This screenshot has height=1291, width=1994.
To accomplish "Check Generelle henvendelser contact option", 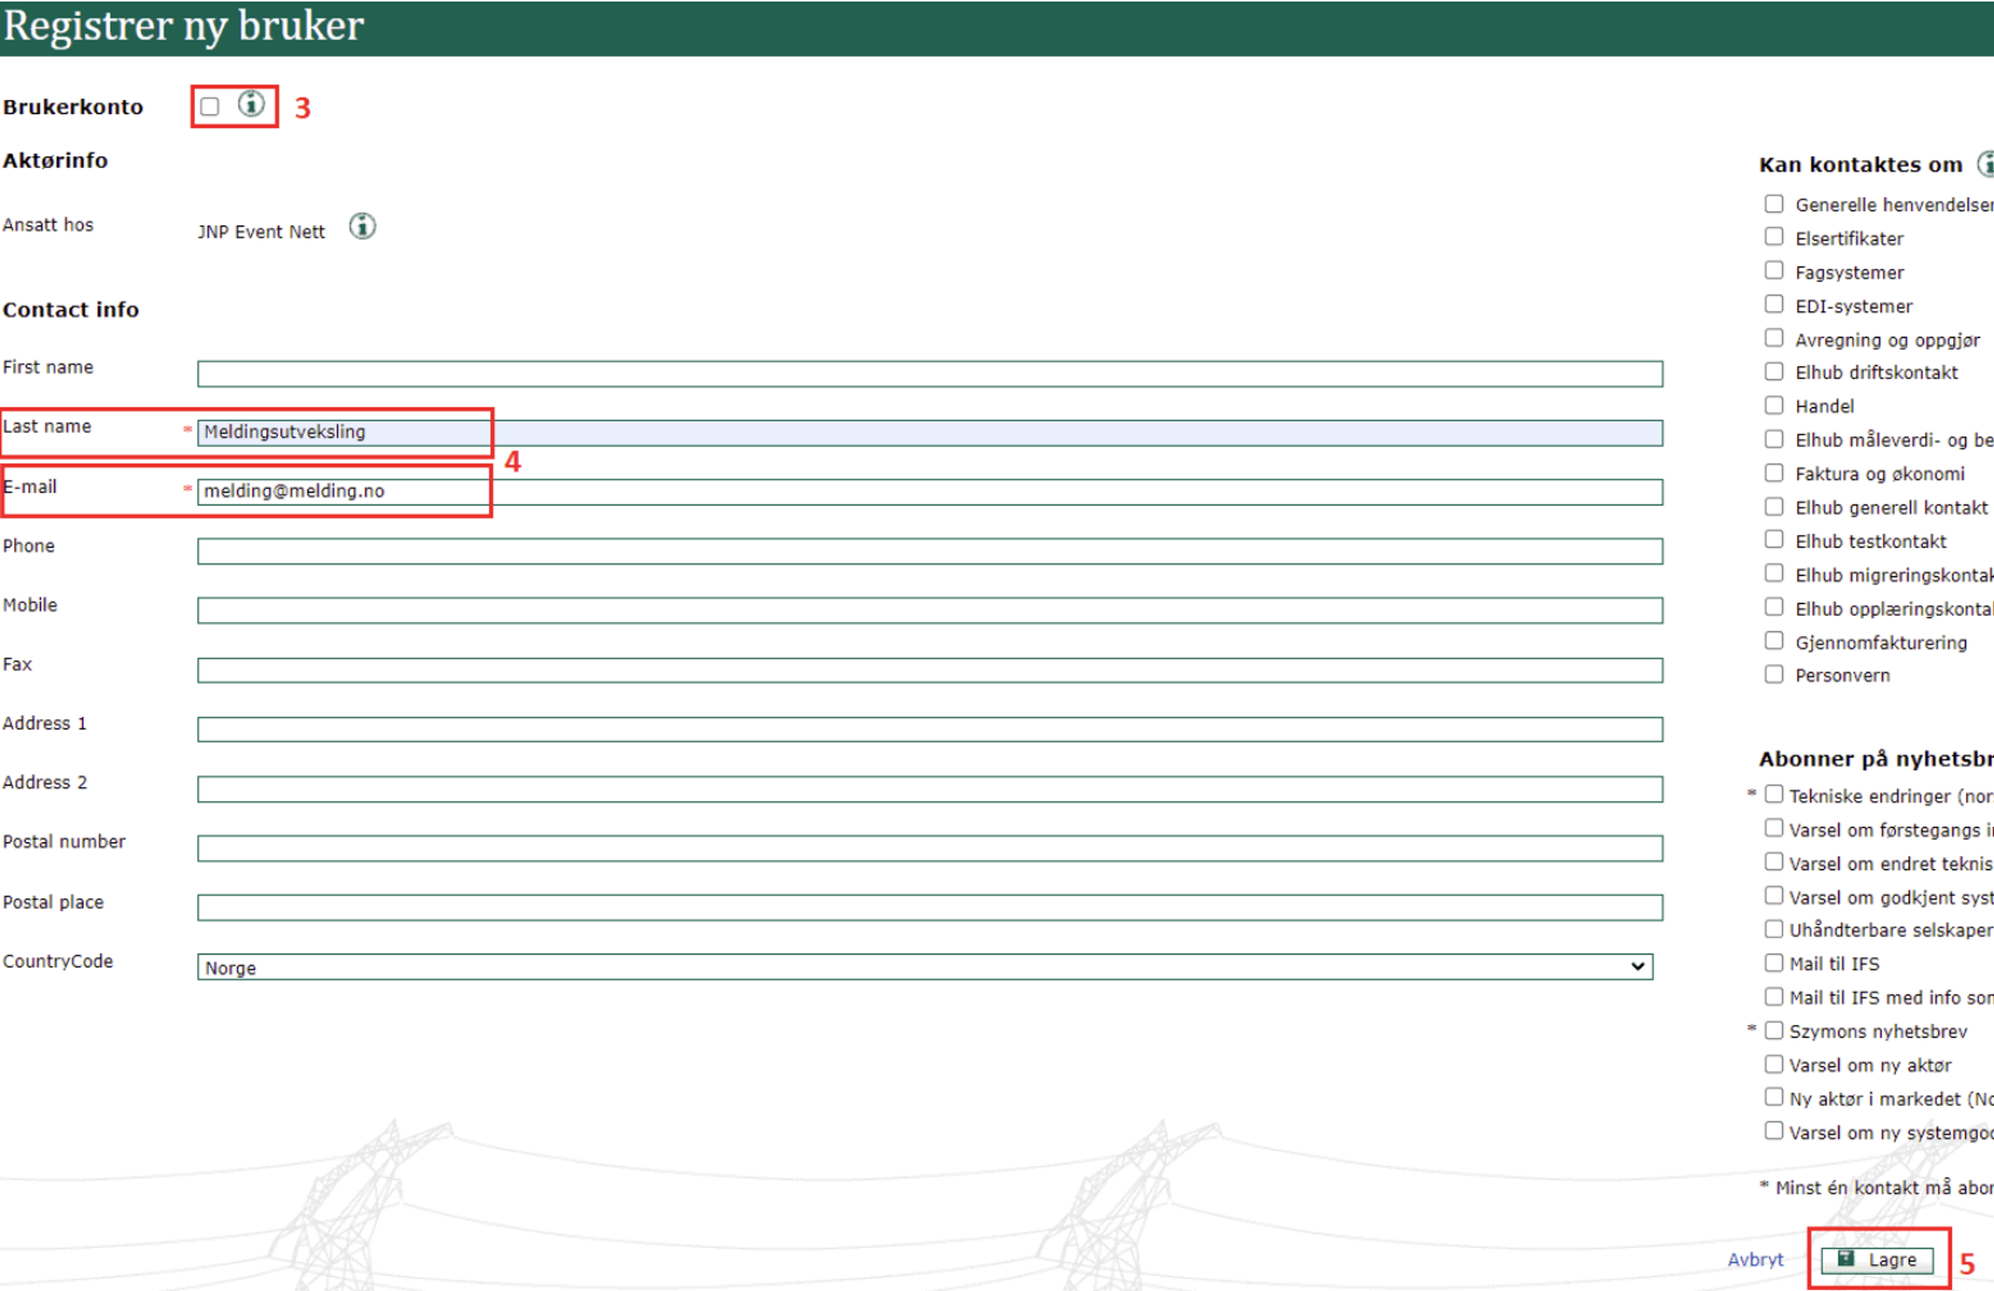I will (x=1774, y=203).
